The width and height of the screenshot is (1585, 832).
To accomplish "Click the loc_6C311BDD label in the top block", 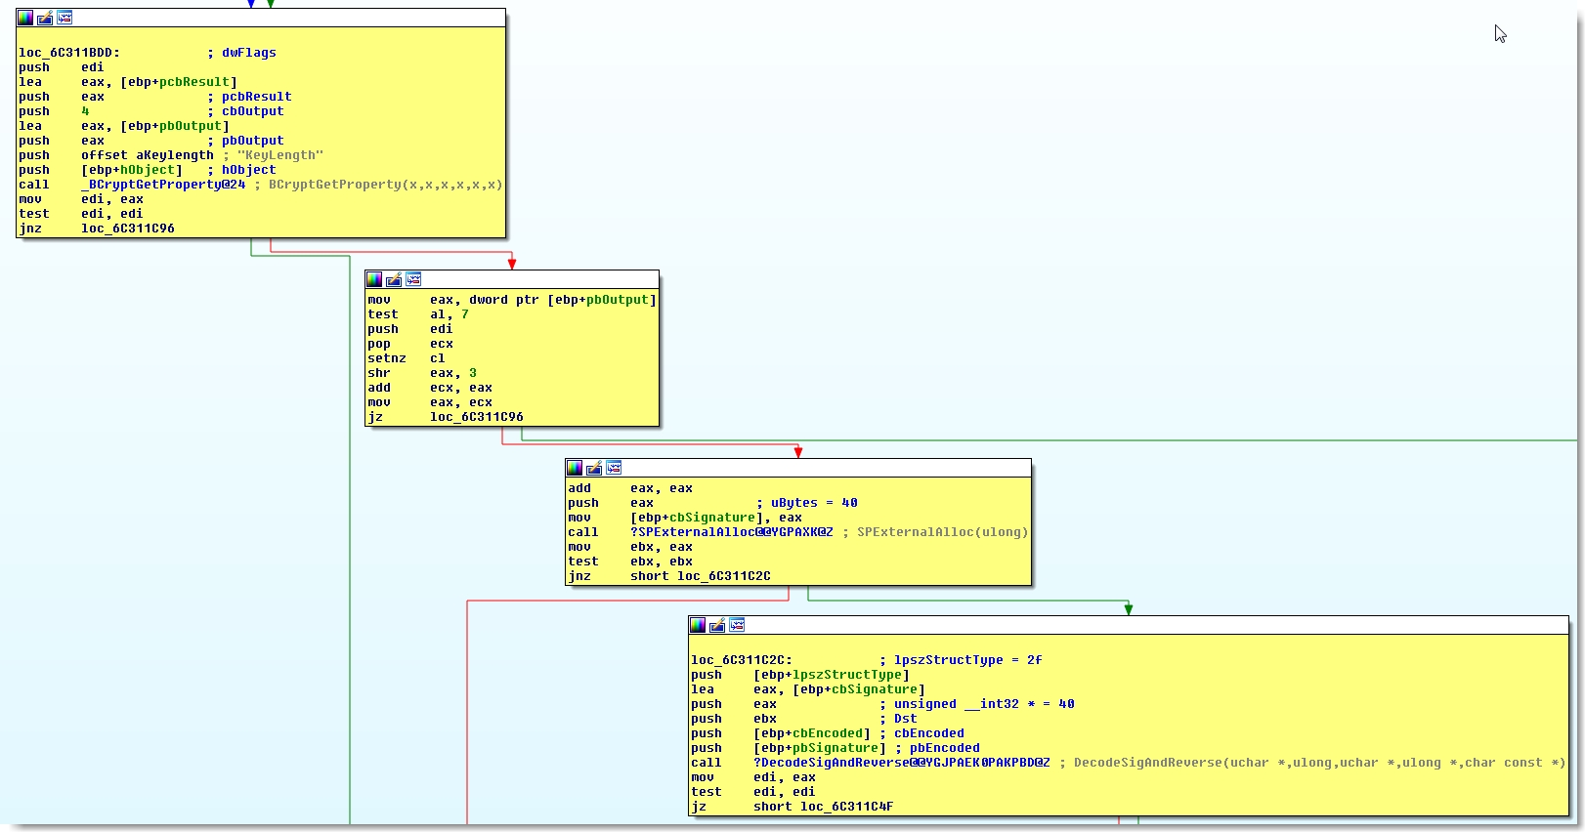I will (68, 53).
